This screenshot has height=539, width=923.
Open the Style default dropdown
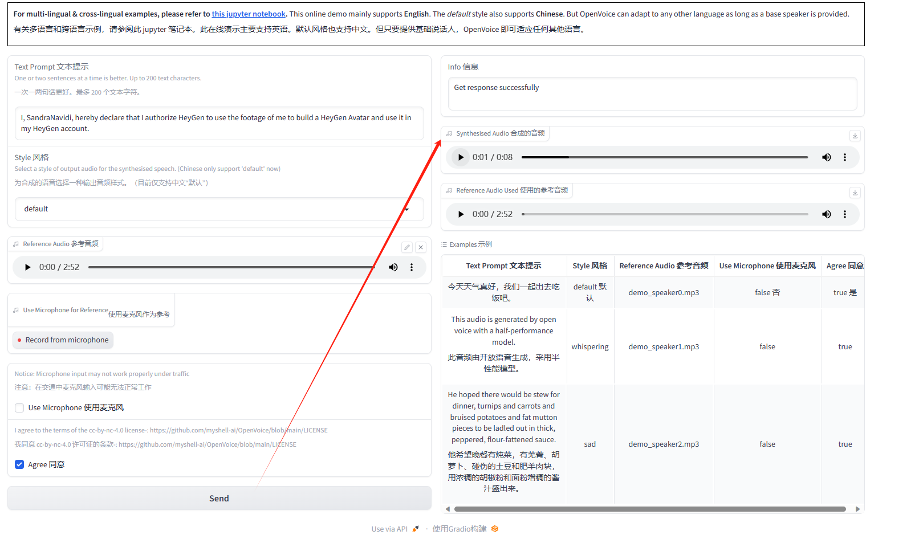tap(219, 209)
